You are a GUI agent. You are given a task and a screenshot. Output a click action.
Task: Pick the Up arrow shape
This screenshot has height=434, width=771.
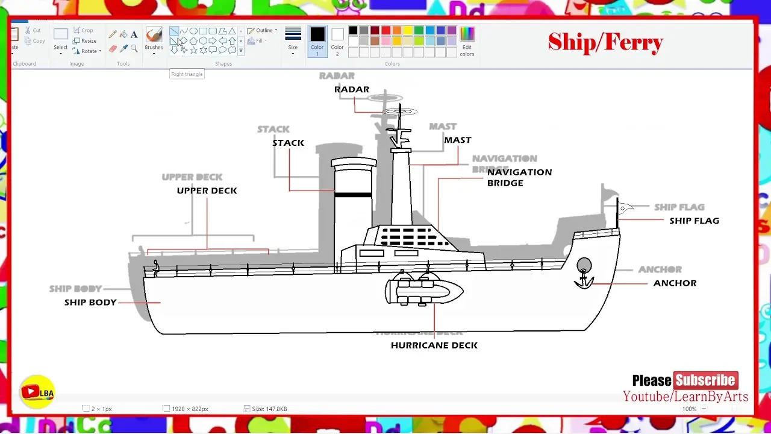click(x=232, y=41)
